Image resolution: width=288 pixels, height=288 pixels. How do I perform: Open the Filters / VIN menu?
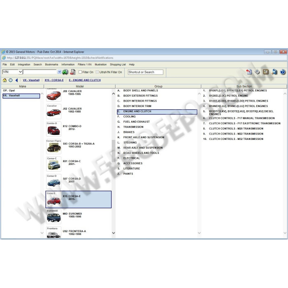84,65
